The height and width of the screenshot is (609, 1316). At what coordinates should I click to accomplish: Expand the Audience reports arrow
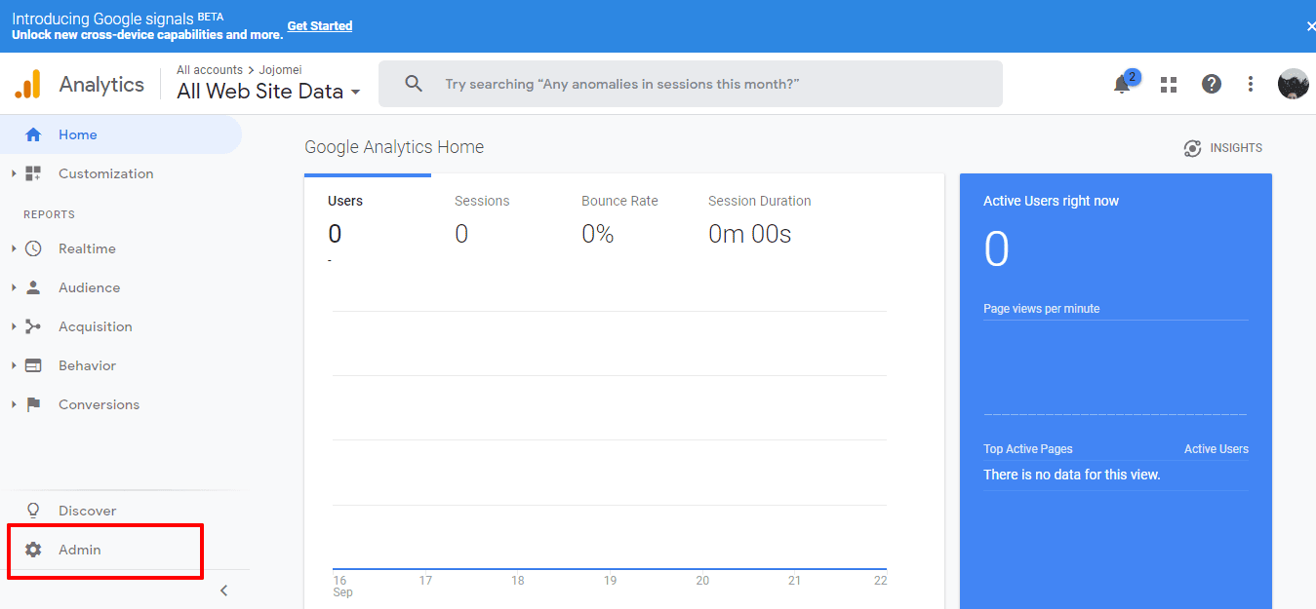(14, 287)
